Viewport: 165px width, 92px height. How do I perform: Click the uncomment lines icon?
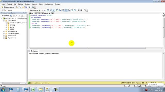[75, 10]
